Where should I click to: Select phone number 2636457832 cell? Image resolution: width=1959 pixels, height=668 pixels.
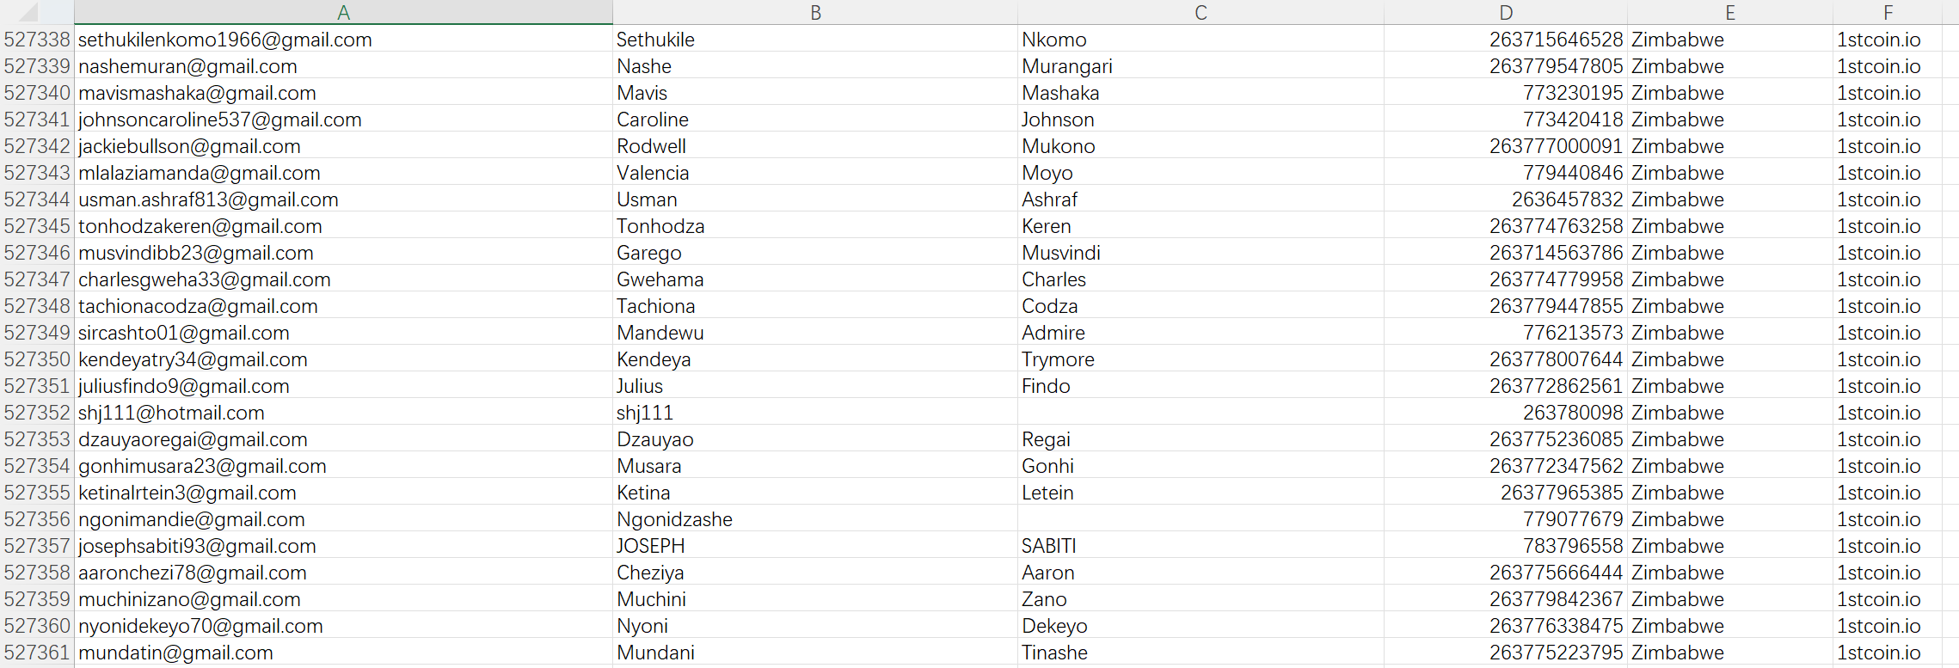1567,199
